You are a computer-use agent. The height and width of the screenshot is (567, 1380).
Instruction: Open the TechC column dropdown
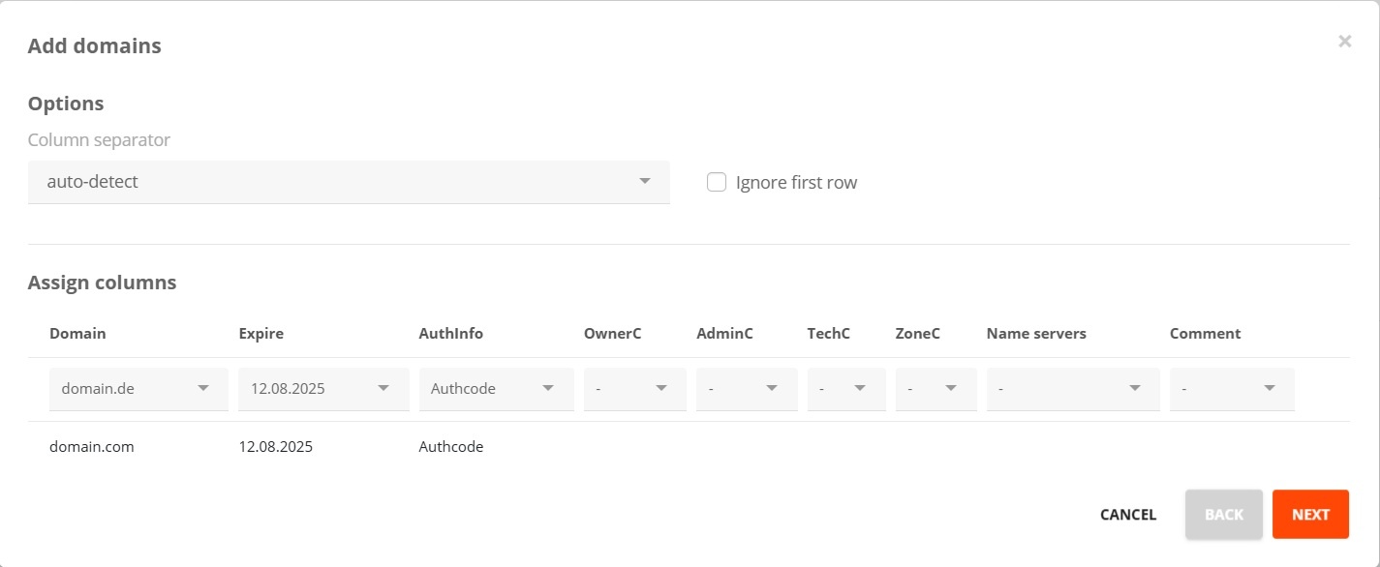(x=846, y=389)
